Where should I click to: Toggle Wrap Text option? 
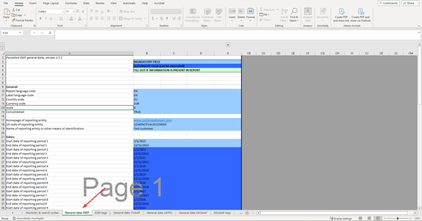127,12
